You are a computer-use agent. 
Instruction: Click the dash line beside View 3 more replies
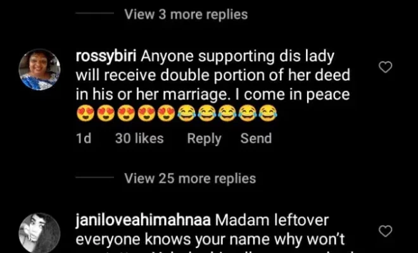pyautogui.click(x=94, y=13)
